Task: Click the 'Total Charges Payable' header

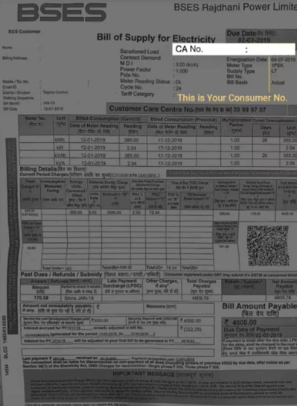Action: [x=201, y=284]
